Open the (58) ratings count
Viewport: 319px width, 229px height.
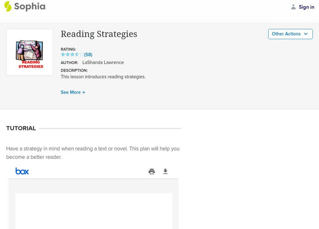[88, 55]
